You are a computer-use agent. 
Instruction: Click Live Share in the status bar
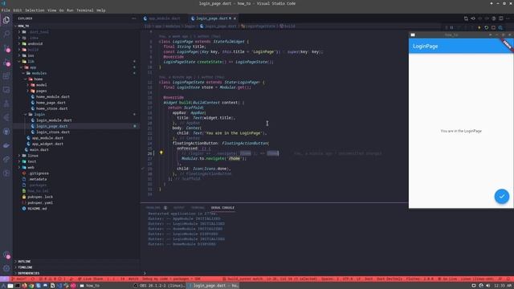pos(91,279)
